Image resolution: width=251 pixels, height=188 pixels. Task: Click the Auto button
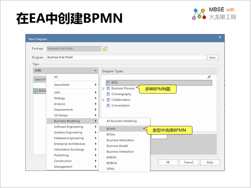213,57
